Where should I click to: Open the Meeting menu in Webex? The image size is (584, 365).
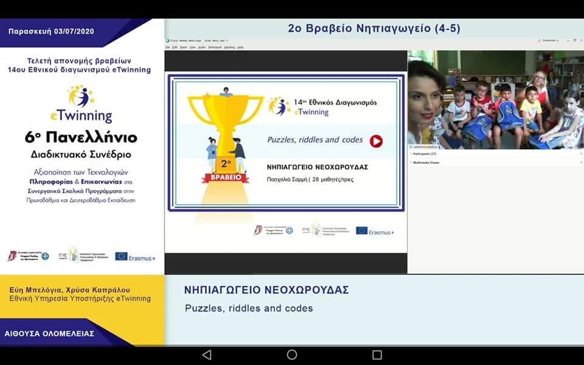pos(229,47)
